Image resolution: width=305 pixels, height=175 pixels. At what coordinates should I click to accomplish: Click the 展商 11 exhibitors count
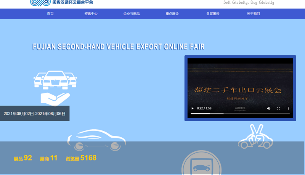[x=48, y=158]
